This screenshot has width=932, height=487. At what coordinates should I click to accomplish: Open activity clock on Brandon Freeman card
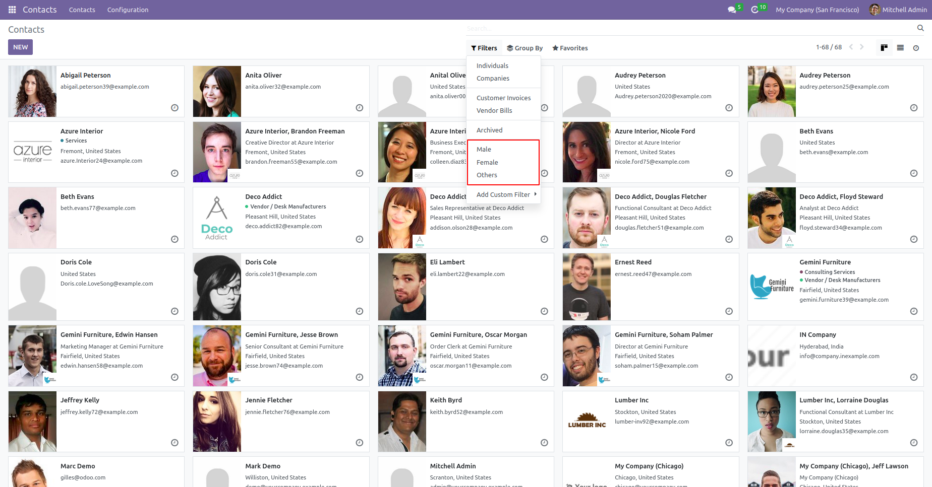pyautogui.click(x=360, y=173)
